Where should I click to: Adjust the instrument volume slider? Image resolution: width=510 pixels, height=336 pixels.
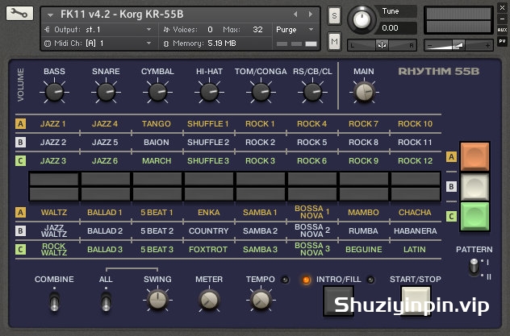click(458, 45)
